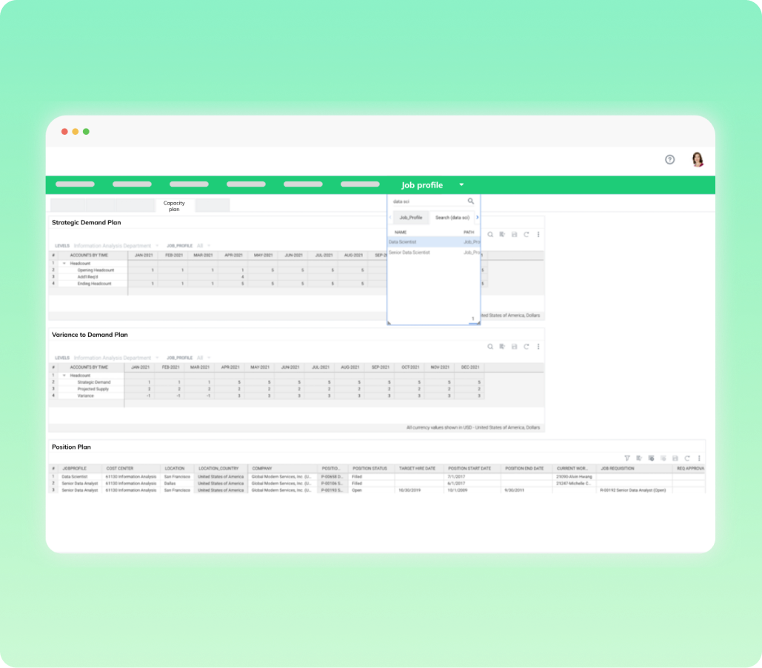Image resolution: width=762 pixels, height=668 pixels.
Task: Refresh the Position Plan sheet
Action: (687, 458)
